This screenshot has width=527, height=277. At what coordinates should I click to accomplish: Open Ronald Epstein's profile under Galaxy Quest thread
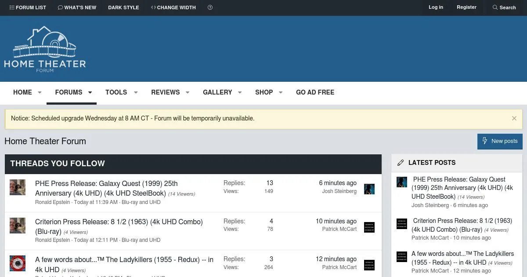(52, 202)
